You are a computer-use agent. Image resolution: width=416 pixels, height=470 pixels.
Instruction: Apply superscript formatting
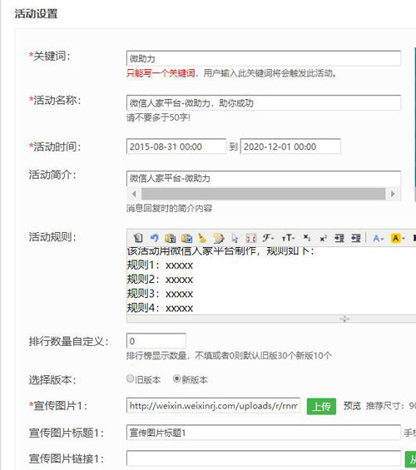323,238
